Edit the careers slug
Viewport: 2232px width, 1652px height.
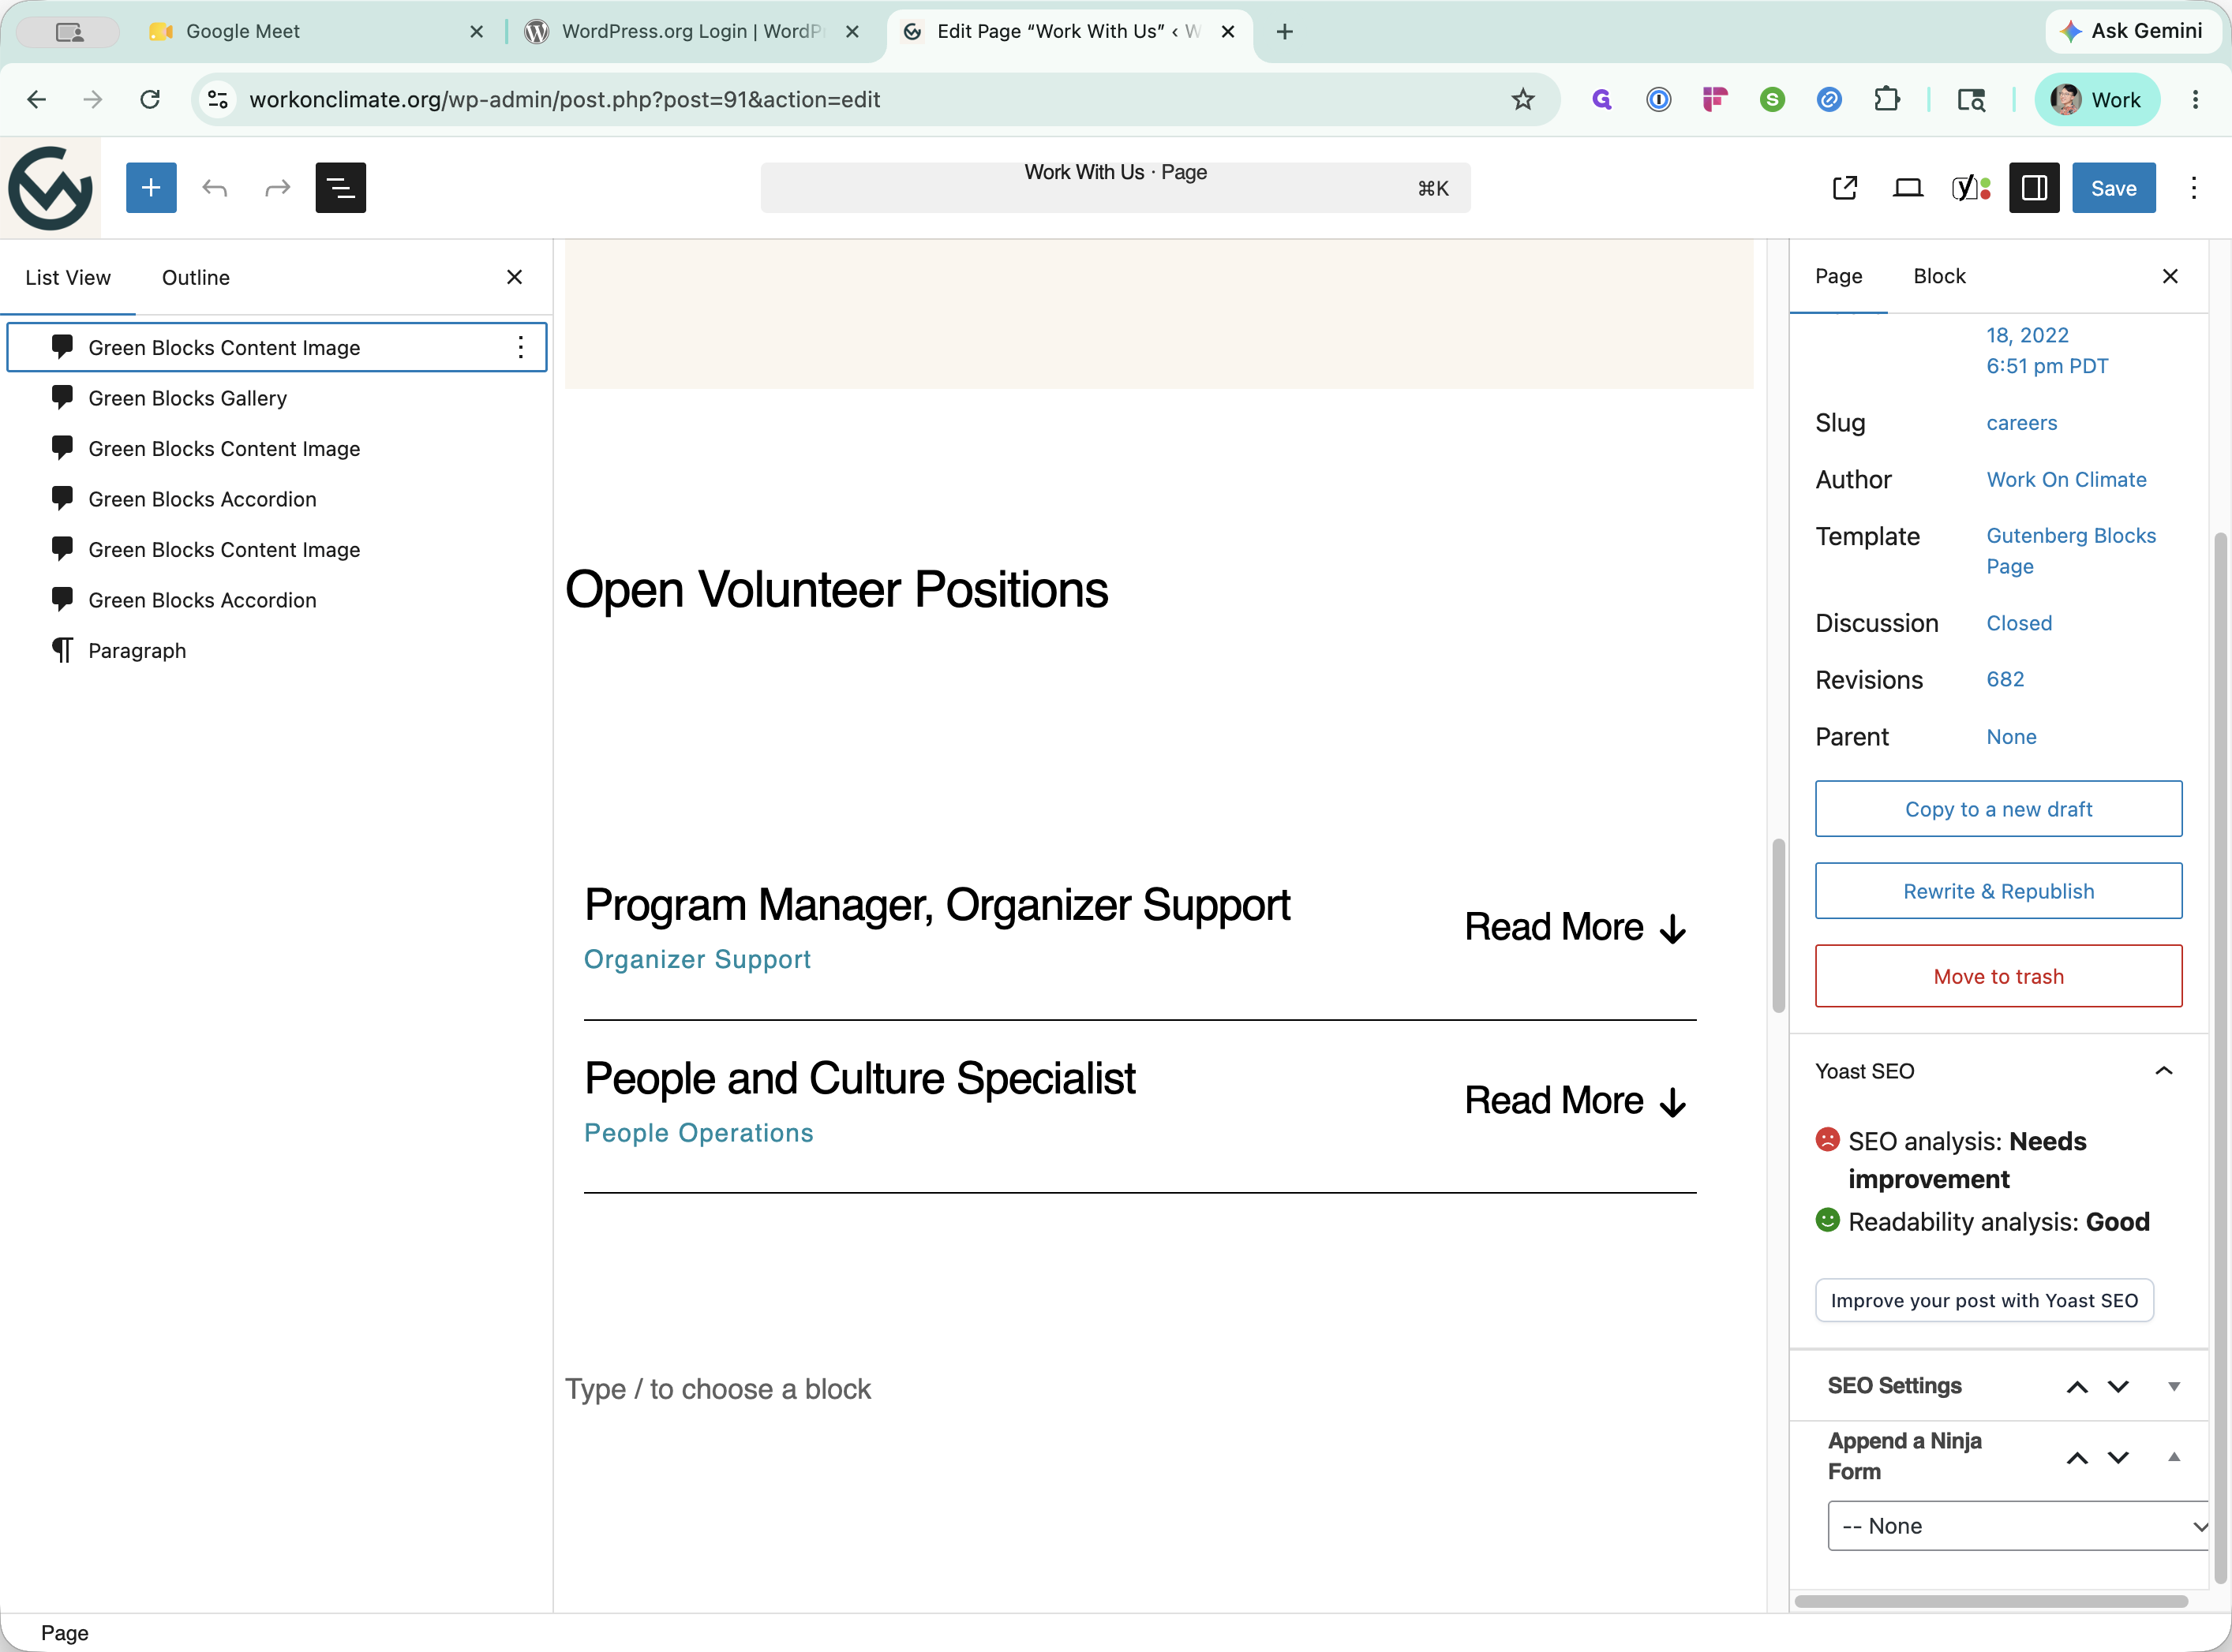tap(2022, 423)
